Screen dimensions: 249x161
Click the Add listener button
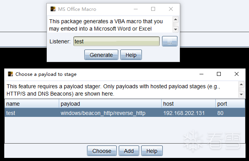click(x=129, y=151)
